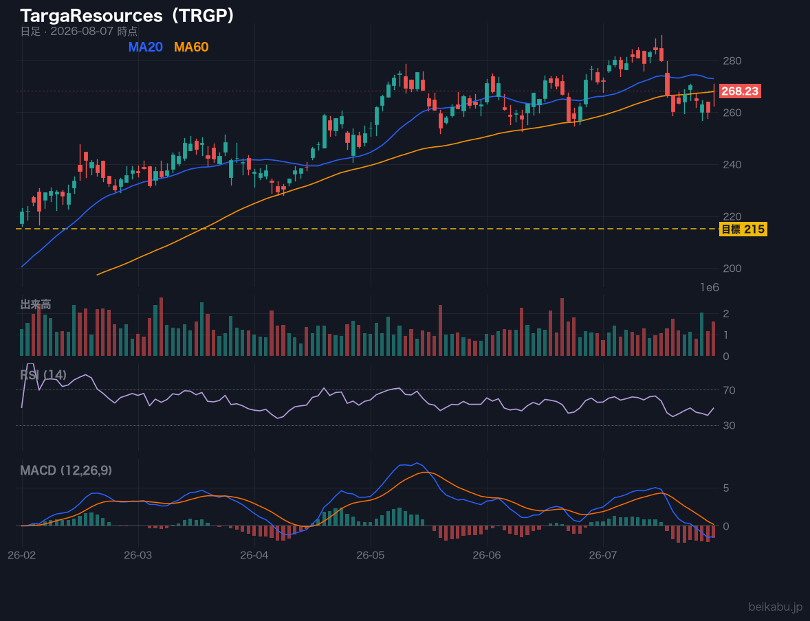
Task: Click the 220 price axis label
Action: [x=732, y=216]
